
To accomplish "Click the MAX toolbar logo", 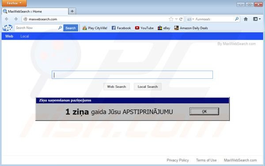I will pos(8,28).
